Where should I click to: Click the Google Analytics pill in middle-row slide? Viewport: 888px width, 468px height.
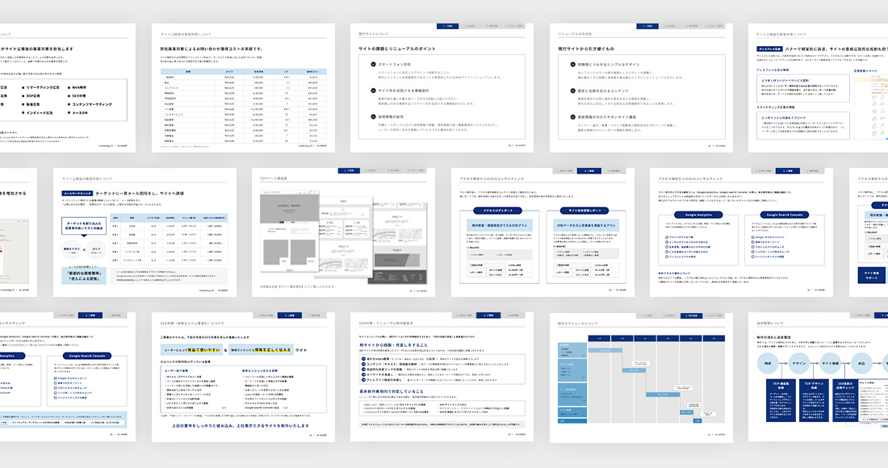[x=698, y=215]
